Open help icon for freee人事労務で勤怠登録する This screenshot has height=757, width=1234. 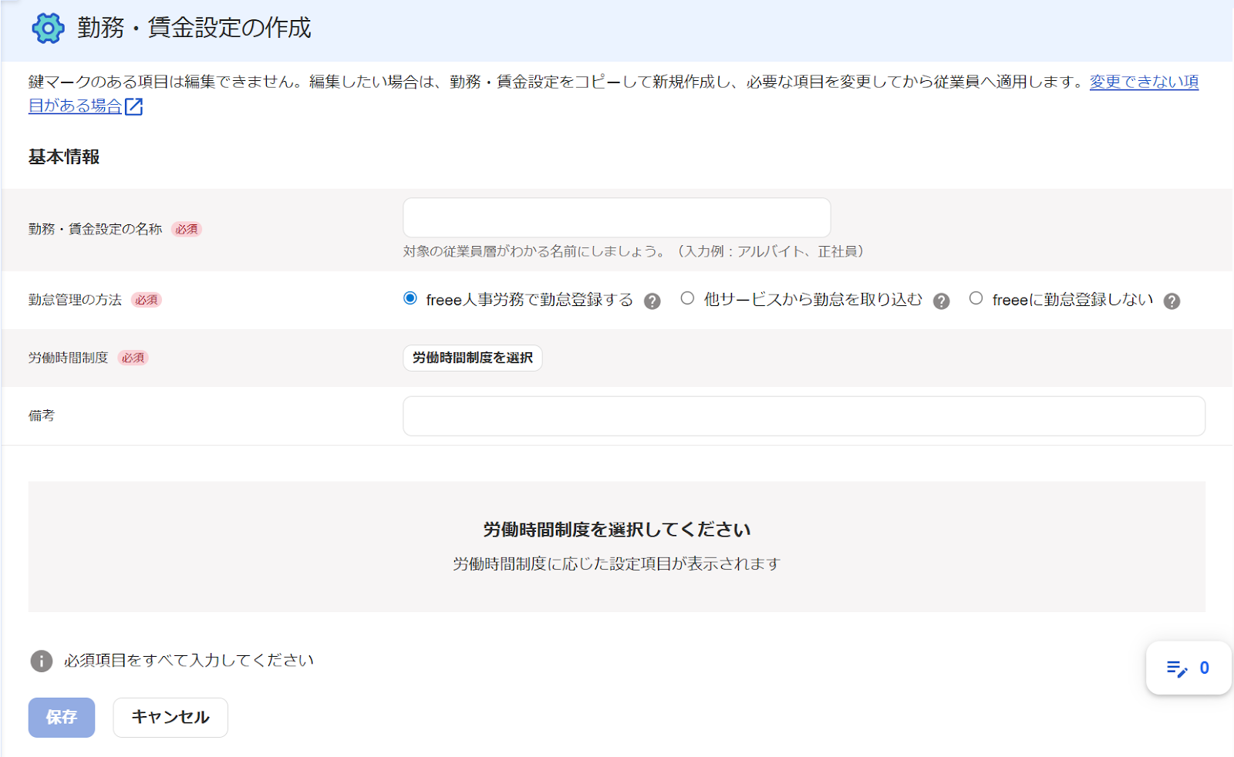point(652,301)
